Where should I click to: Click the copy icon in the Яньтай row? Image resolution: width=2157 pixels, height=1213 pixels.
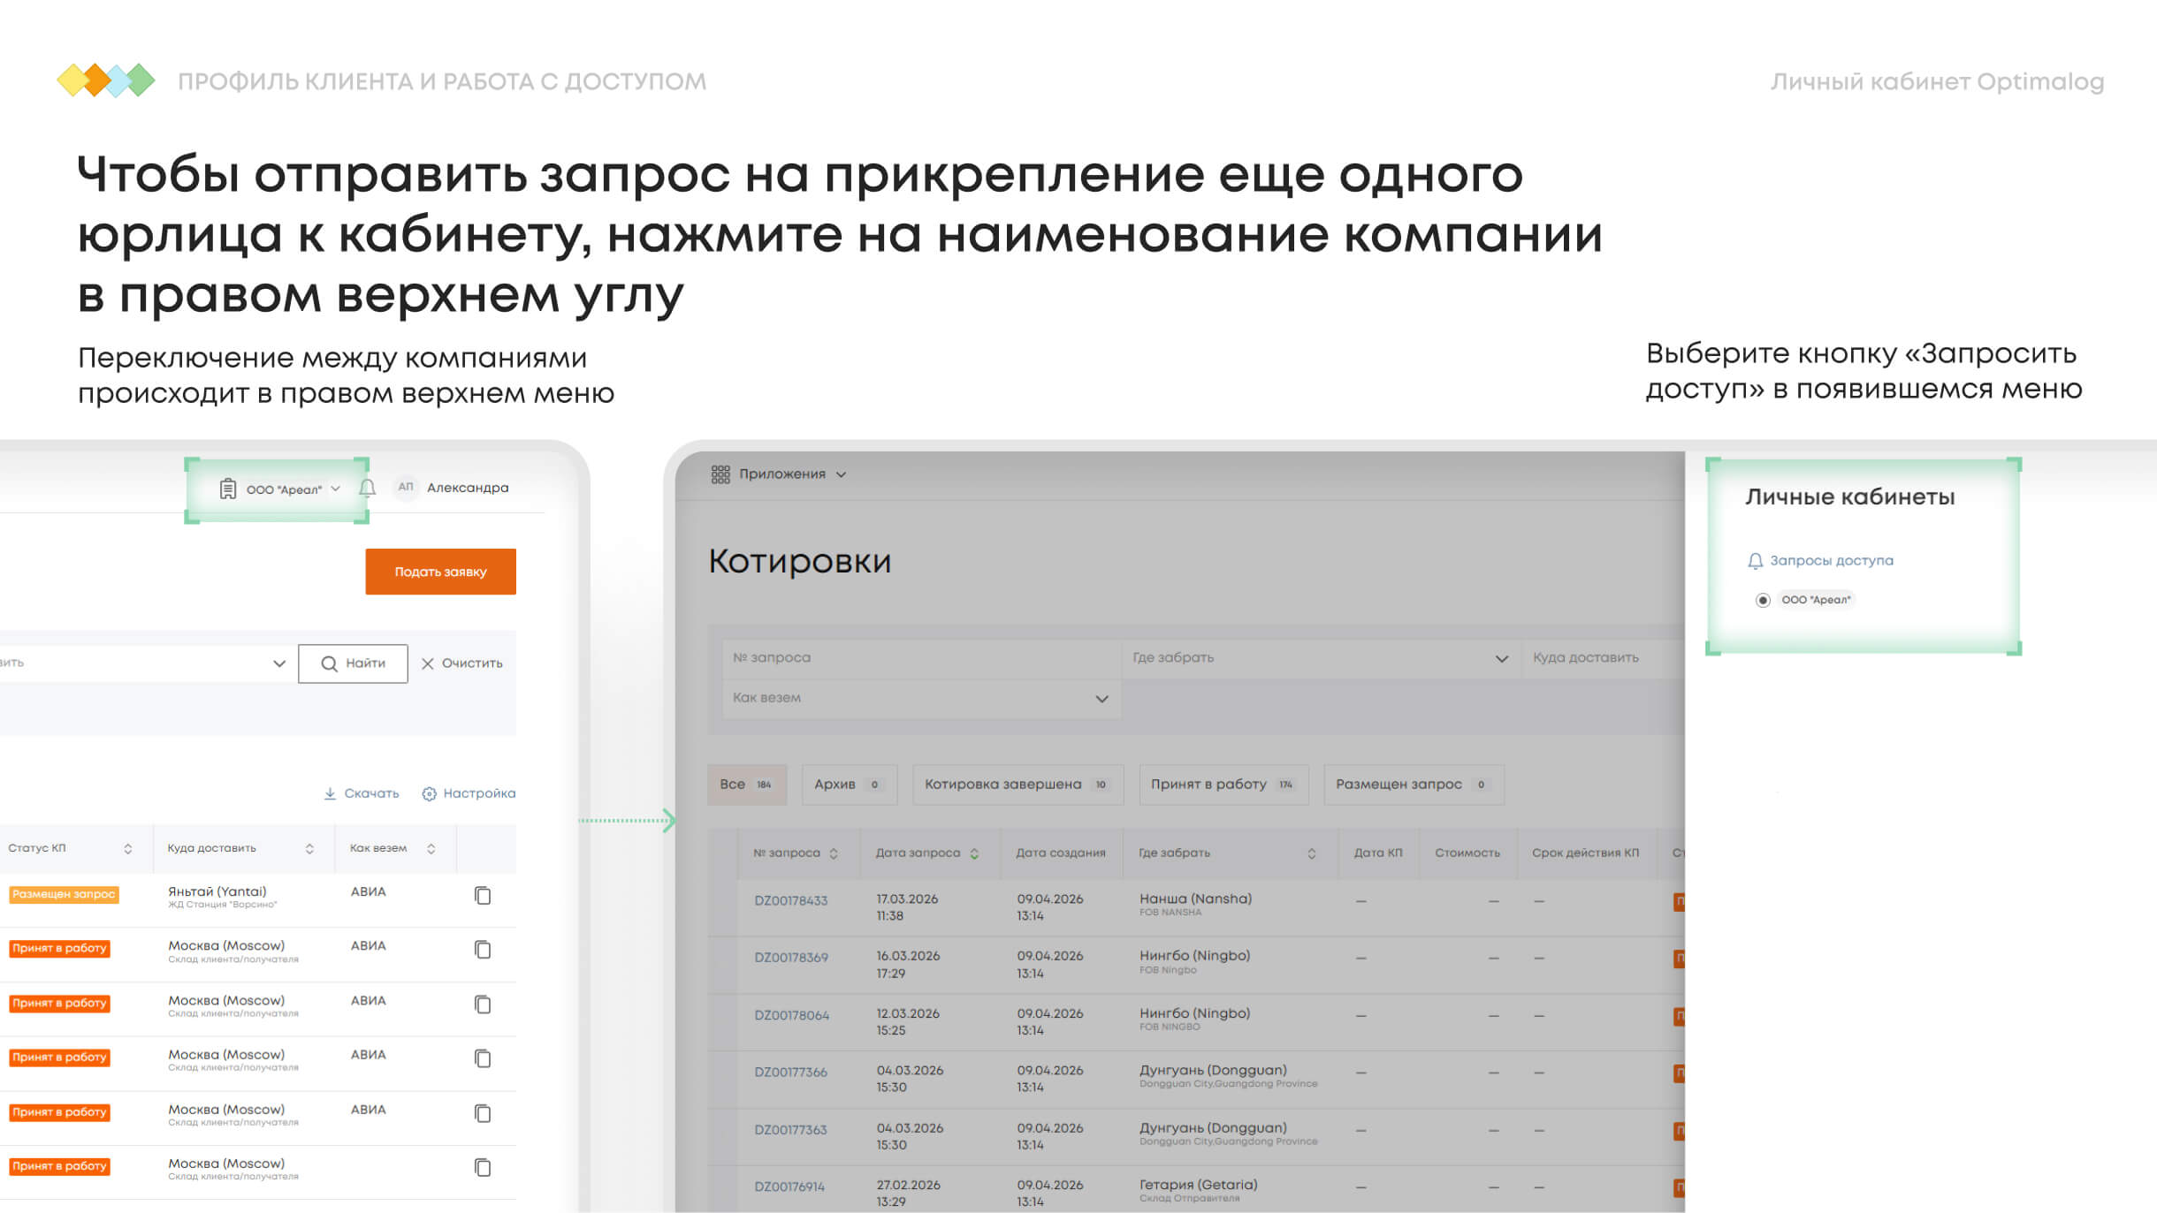point(483,895)
